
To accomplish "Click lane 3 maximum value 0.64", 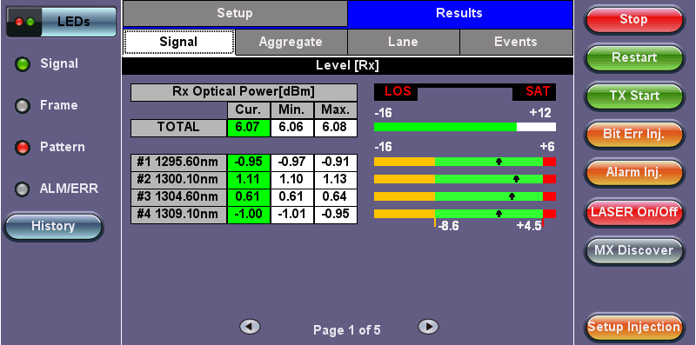I will click(x=336, y=197).
